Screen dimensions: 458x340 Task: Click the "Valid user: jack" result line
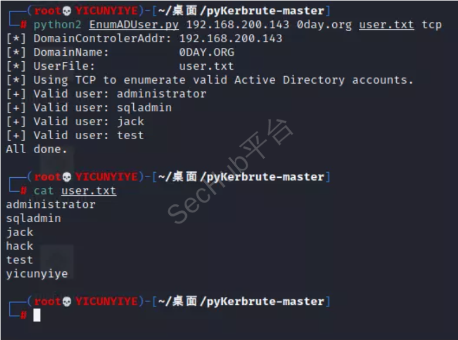click(75, 121)
